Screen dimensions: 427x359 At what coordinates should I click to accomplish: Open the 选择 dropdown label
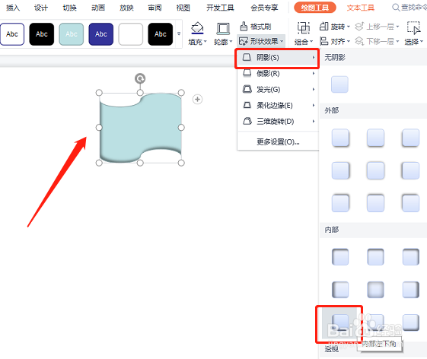pyautogui.click(x=413, y=42)
